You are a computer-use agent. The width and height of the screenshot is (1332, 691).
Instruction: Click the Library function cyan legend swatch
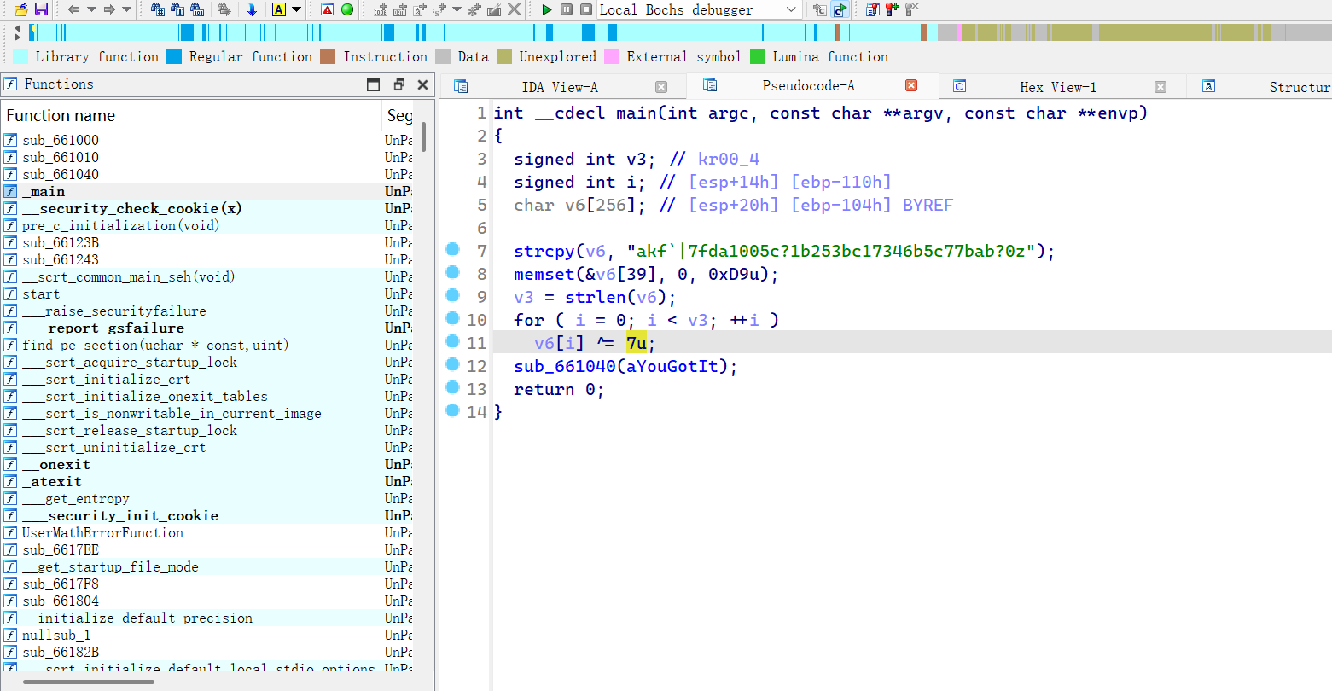pyautogui.click(x=21, y=56)
